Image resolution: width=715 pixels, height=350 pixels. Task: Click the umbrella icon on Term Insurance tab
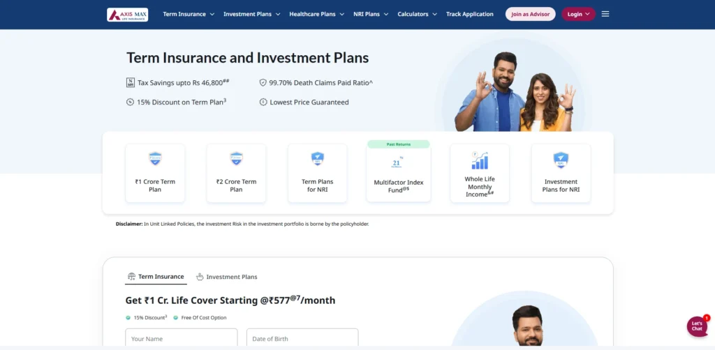click(x=132, y=276)
